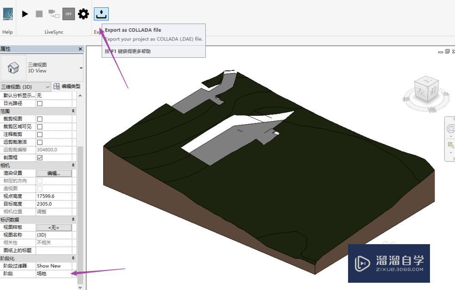Click the 视点高度 value 17599.6

pos(54,196)
